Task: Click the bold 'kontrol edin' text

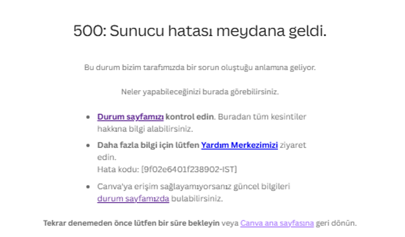Action: point(190,117)
